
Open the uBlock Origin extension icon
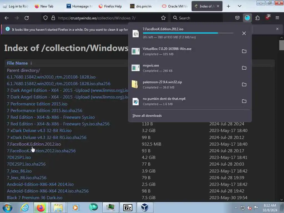268,17
